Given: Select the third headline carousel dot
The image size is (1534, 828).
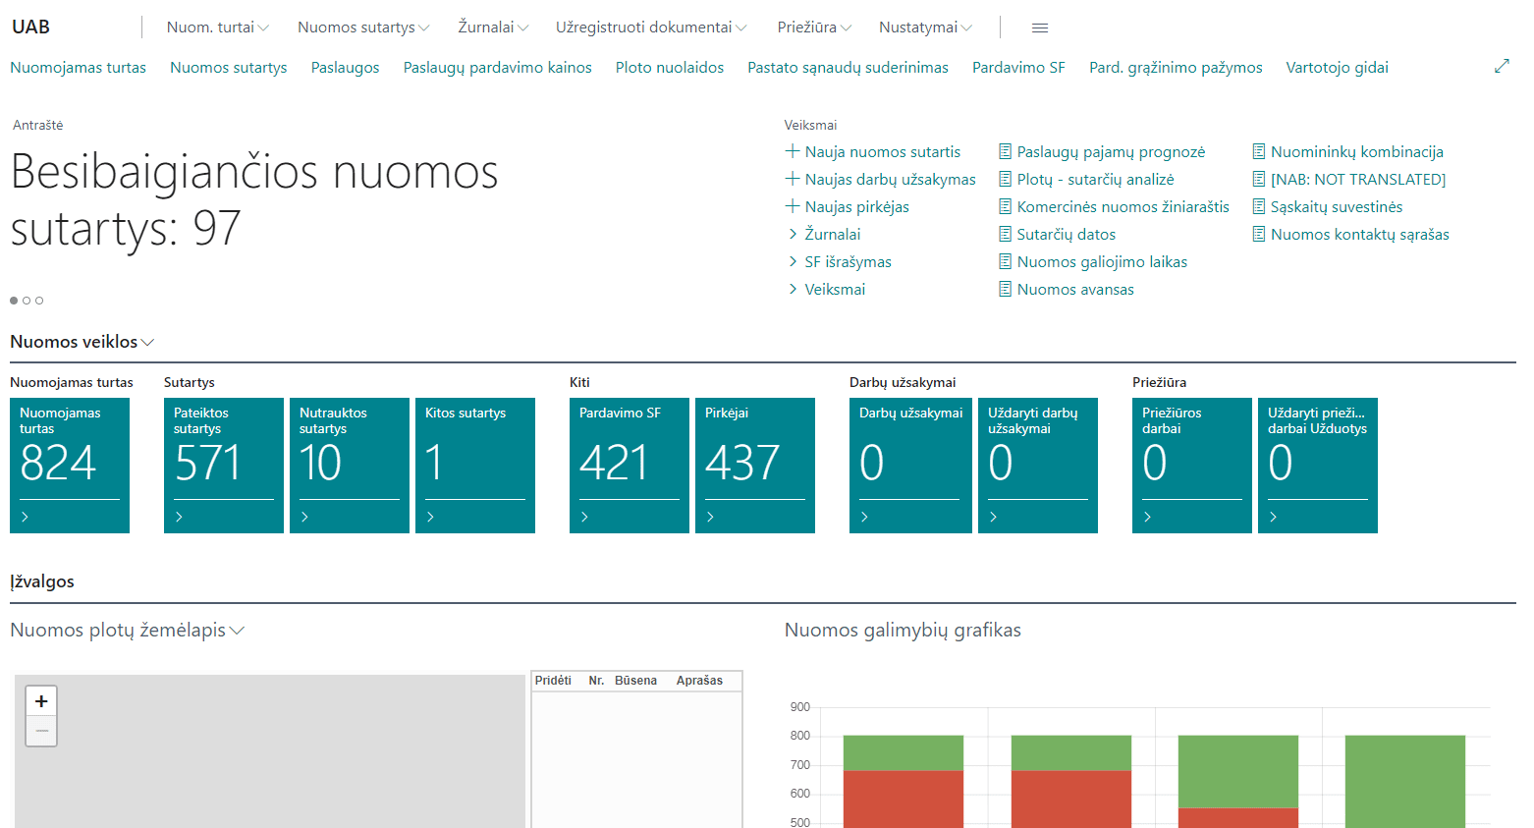Looking at the screenshot, I should click(39, 301).
